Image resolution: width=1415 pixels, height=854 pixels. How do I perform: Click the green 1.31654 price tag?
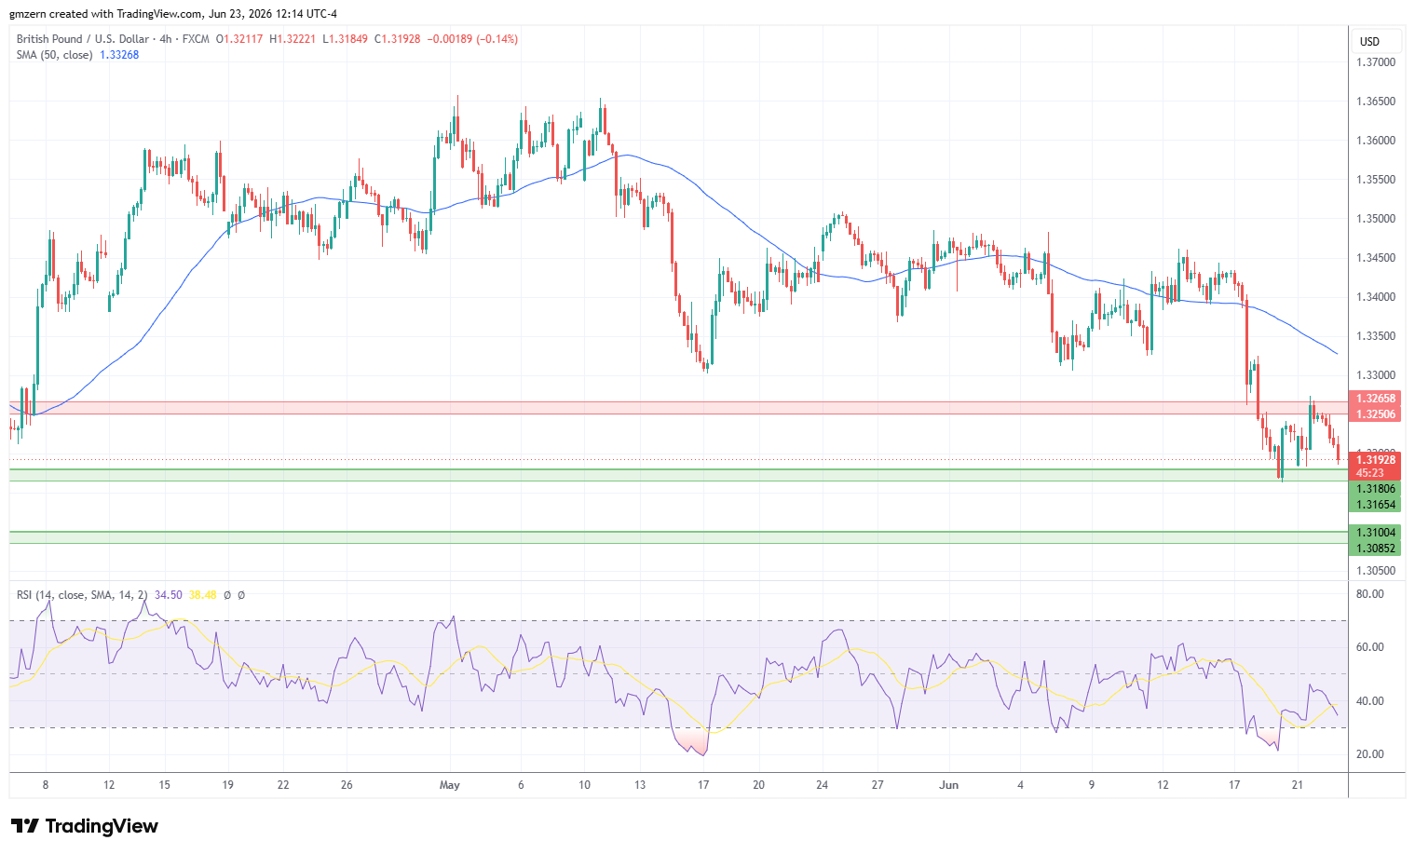coord(1375,505)
